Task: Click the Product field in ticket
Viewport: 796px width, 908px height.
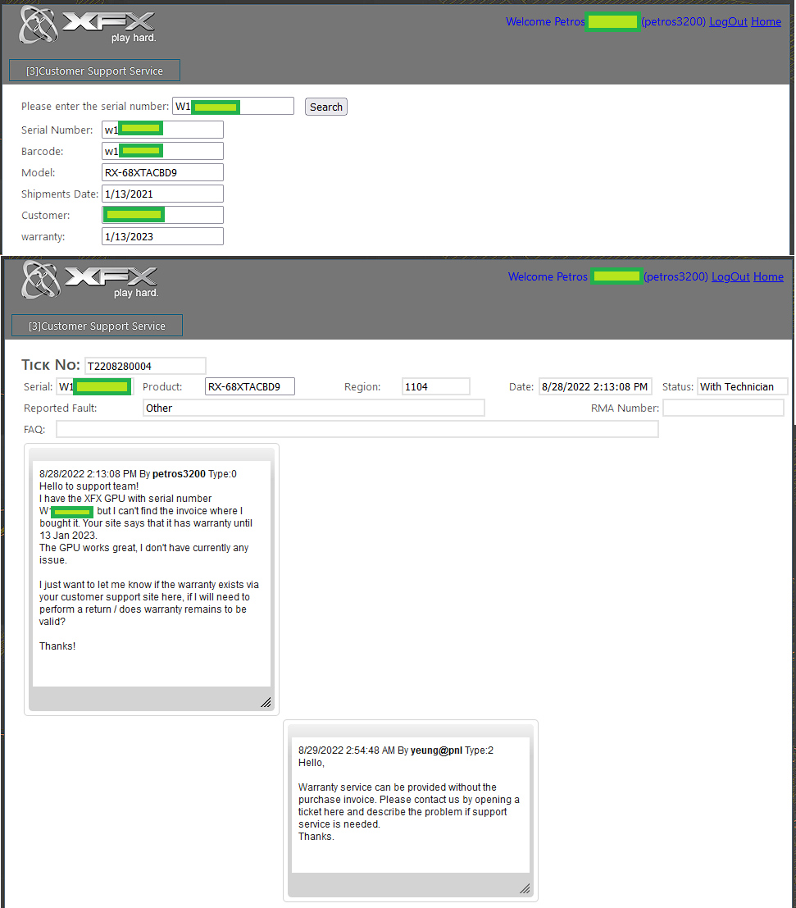Action: click(x=250, y=386)
